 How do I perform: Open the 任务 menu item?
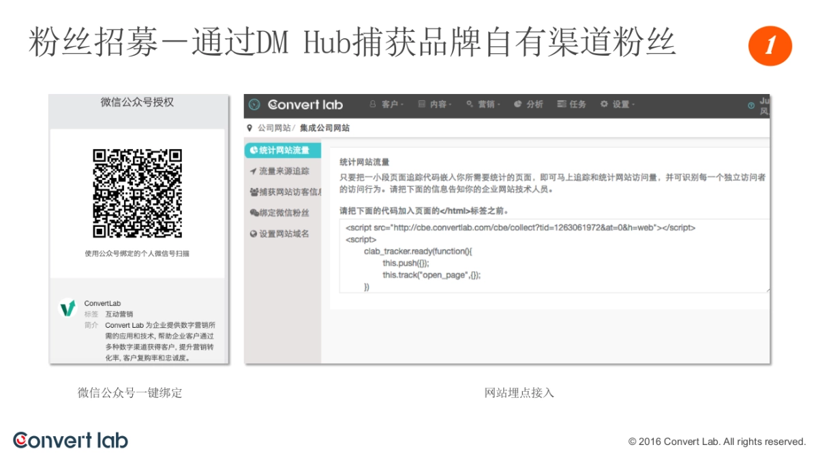572,104
